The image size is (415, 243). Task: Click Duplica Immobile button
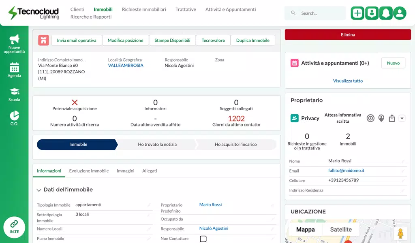(253, 40)
